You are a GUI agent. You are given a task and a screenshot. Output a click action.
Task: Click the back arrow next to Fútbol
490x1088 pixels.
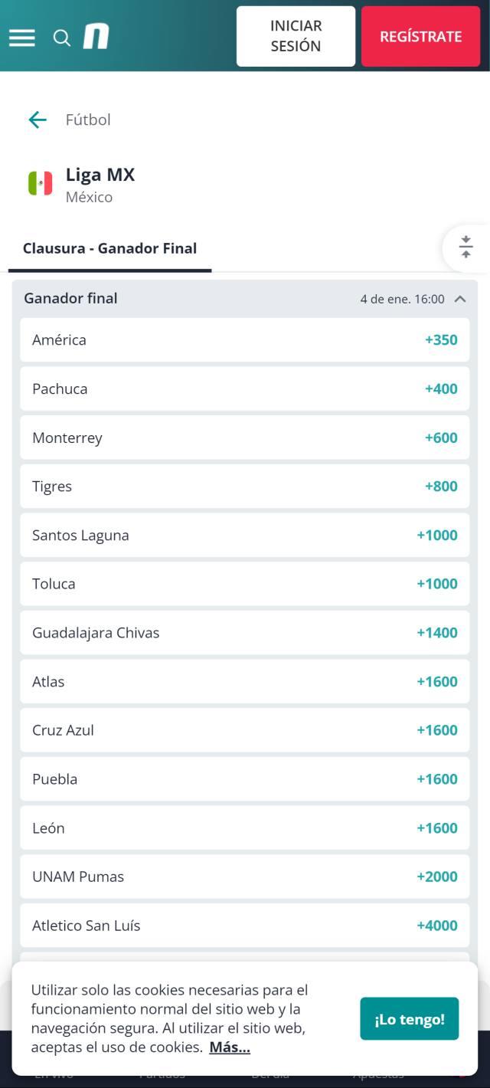[38, 120]
